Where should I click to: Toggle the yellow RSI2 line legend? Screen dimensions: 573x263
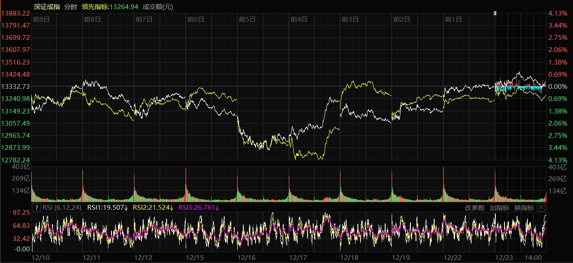click(153, 208)
